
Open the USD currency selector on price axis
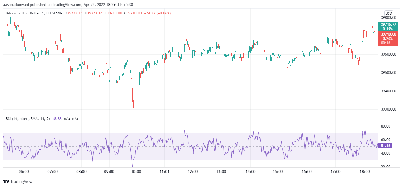pos(389,13)
